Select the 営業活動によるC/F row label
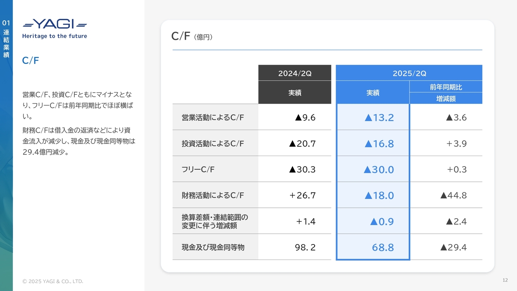Image resolution: width=517 pixels, height=291 pixels. pyautogui.click(x=213, y=118)
